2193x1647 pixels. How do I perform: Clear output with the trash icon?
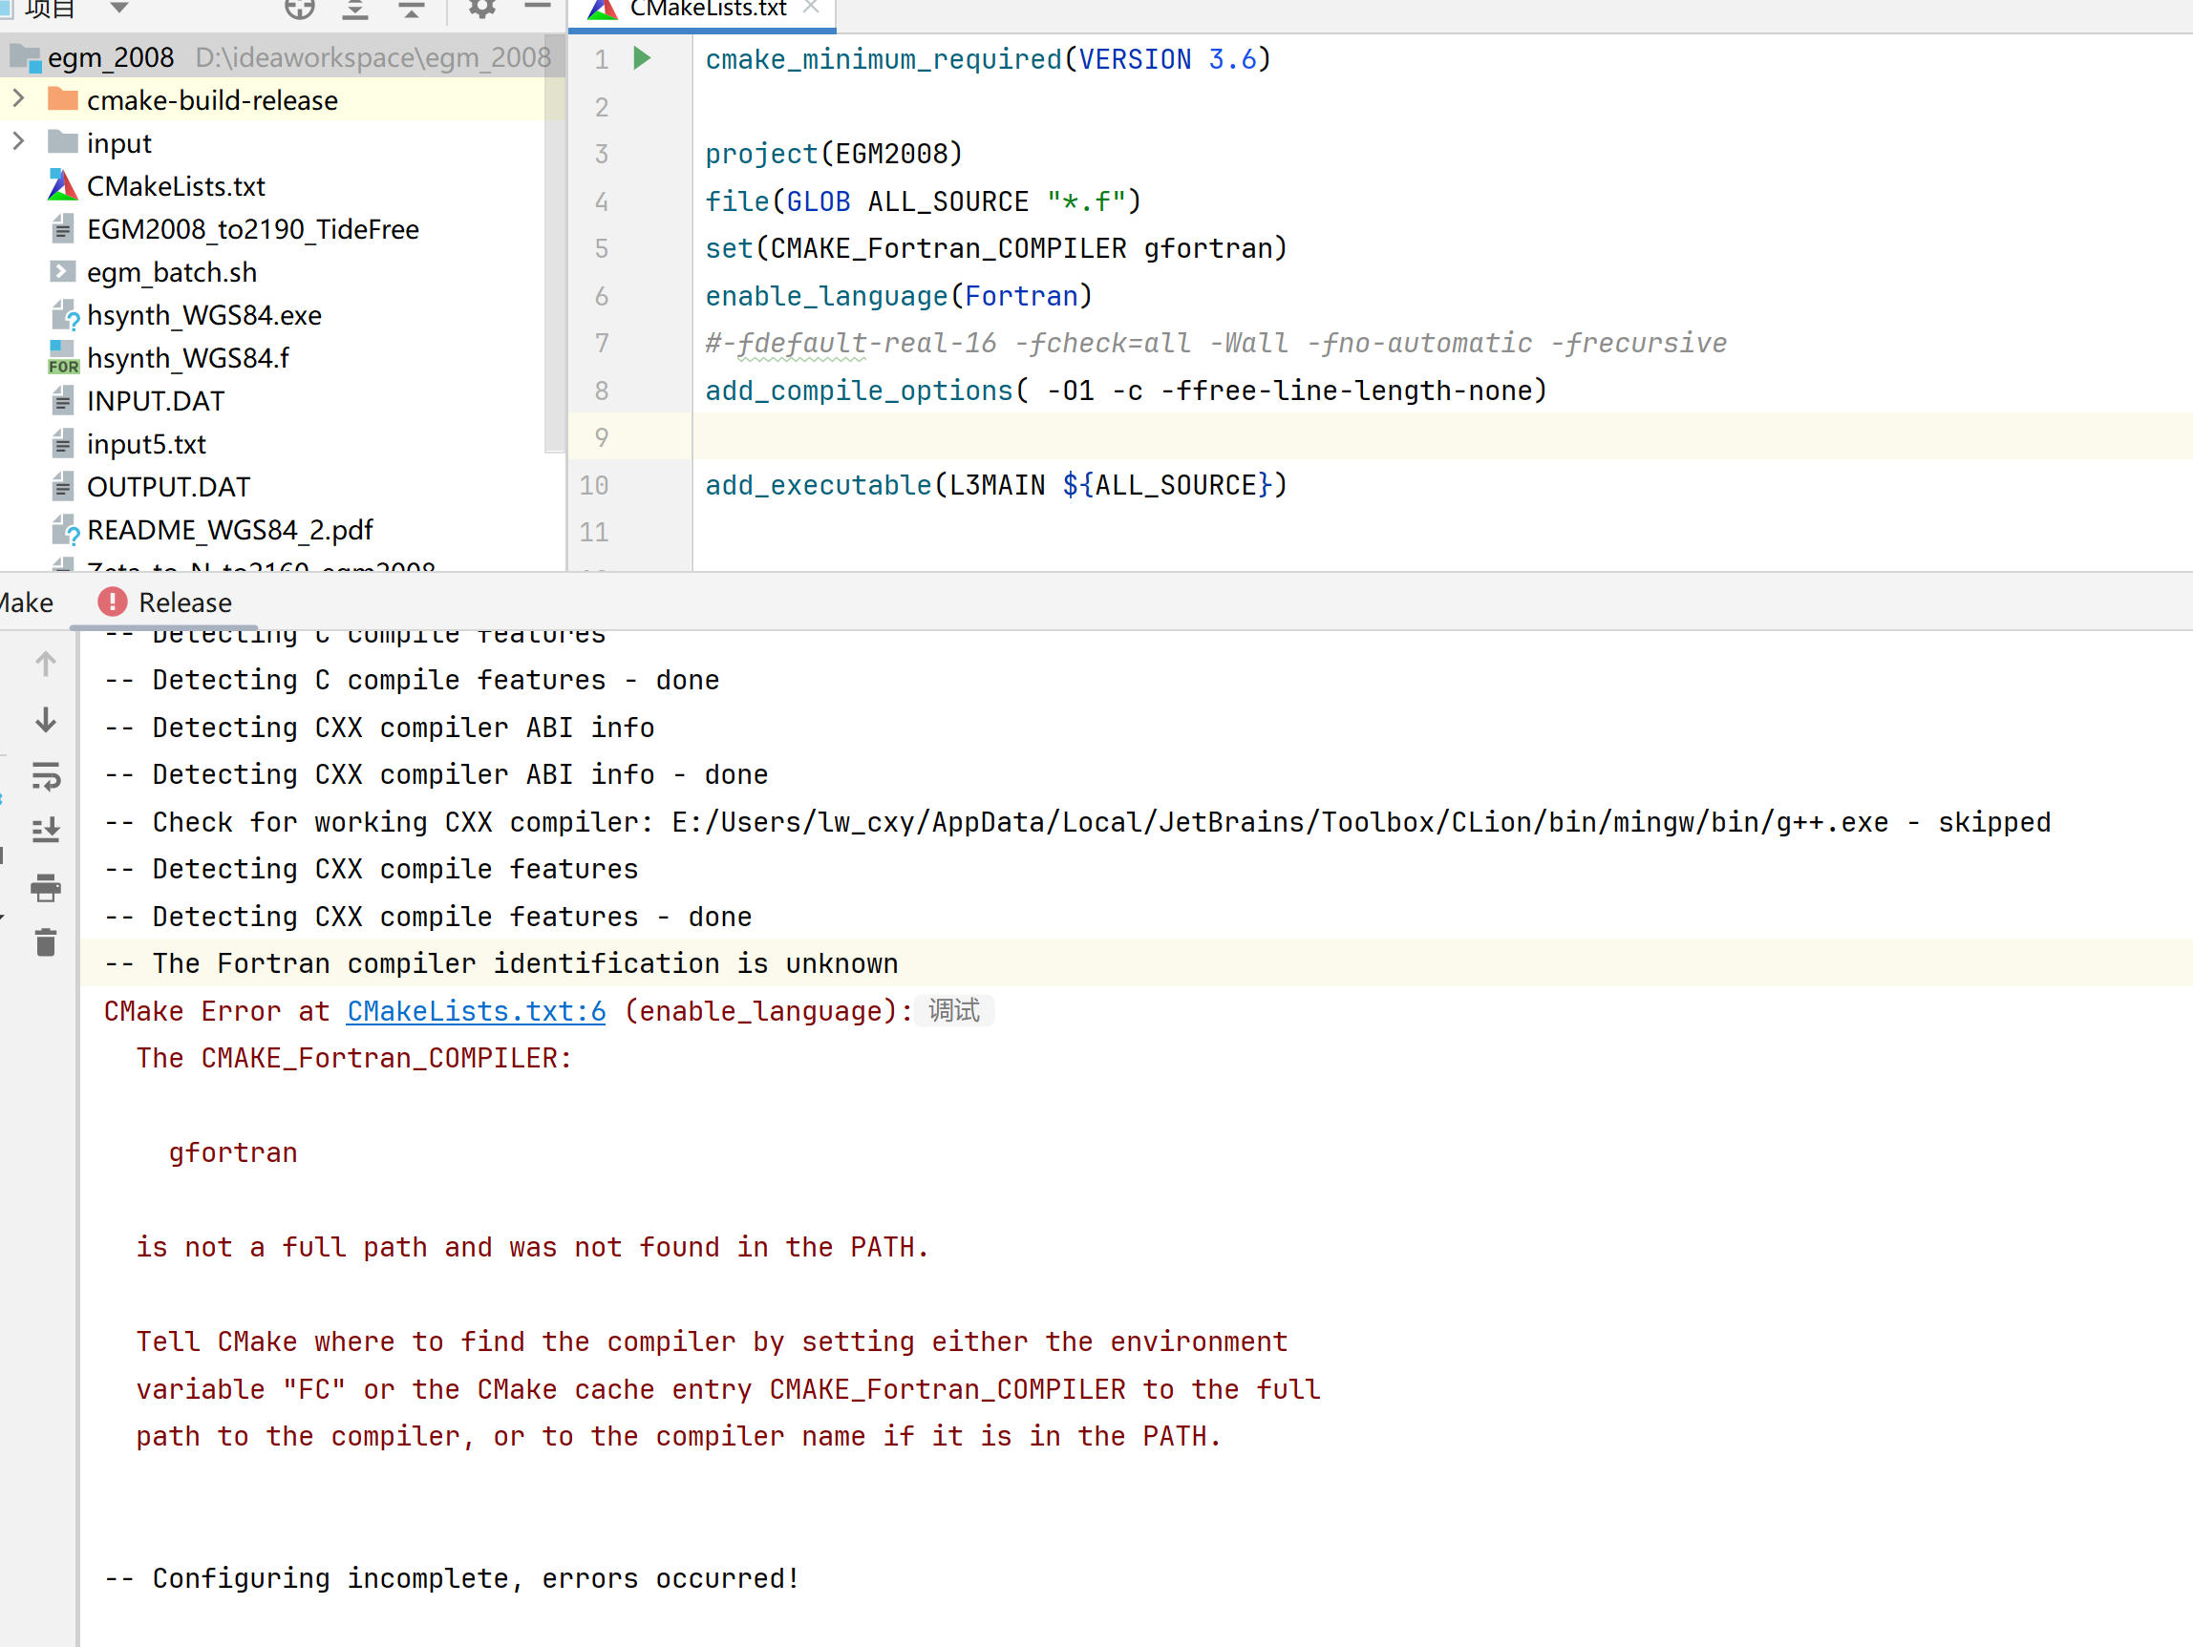click(46, 942)
